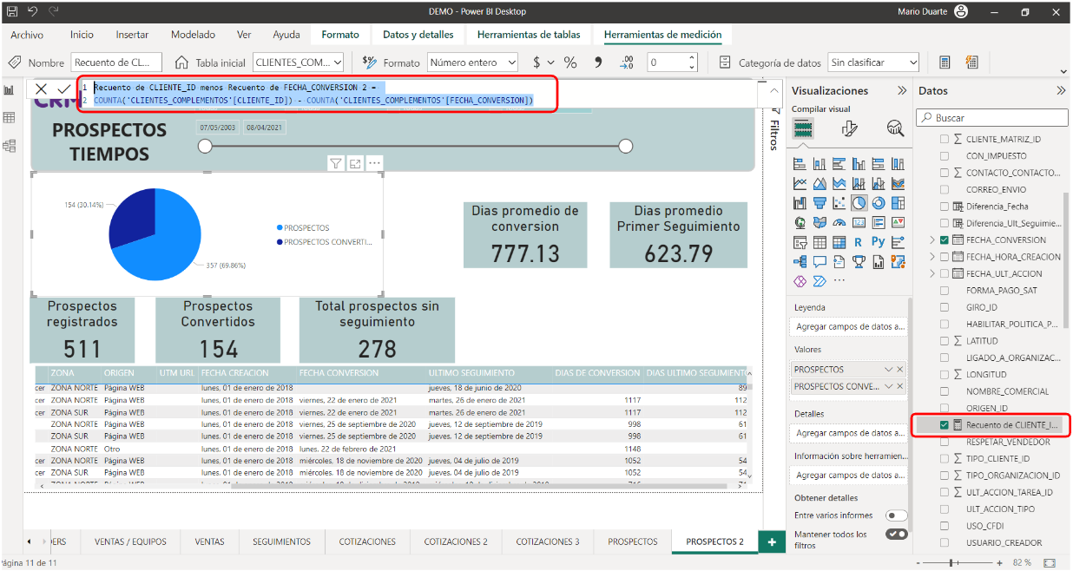Click the right handle of date slider

pyautogui.click(x=626, y=147)
